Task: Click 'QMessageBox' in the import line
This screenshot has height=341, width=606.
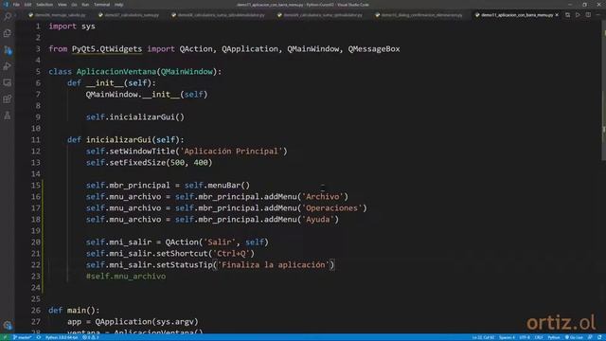Action: (x=374, y=49)
